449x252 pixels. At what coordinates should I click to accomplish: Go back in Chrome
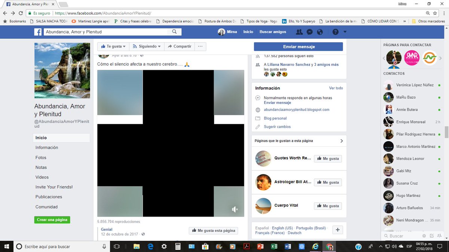tap(5, 13)
